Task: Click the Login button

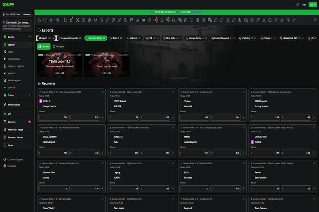Action: click(x=304, y=5)
